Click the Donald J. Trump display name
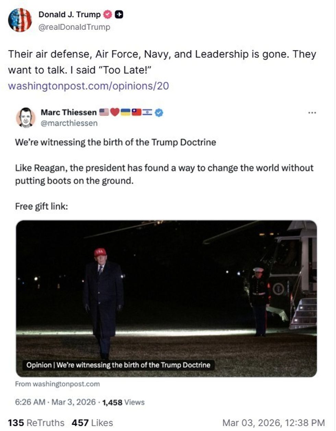 pyautogui.click(x=69, y=15)
